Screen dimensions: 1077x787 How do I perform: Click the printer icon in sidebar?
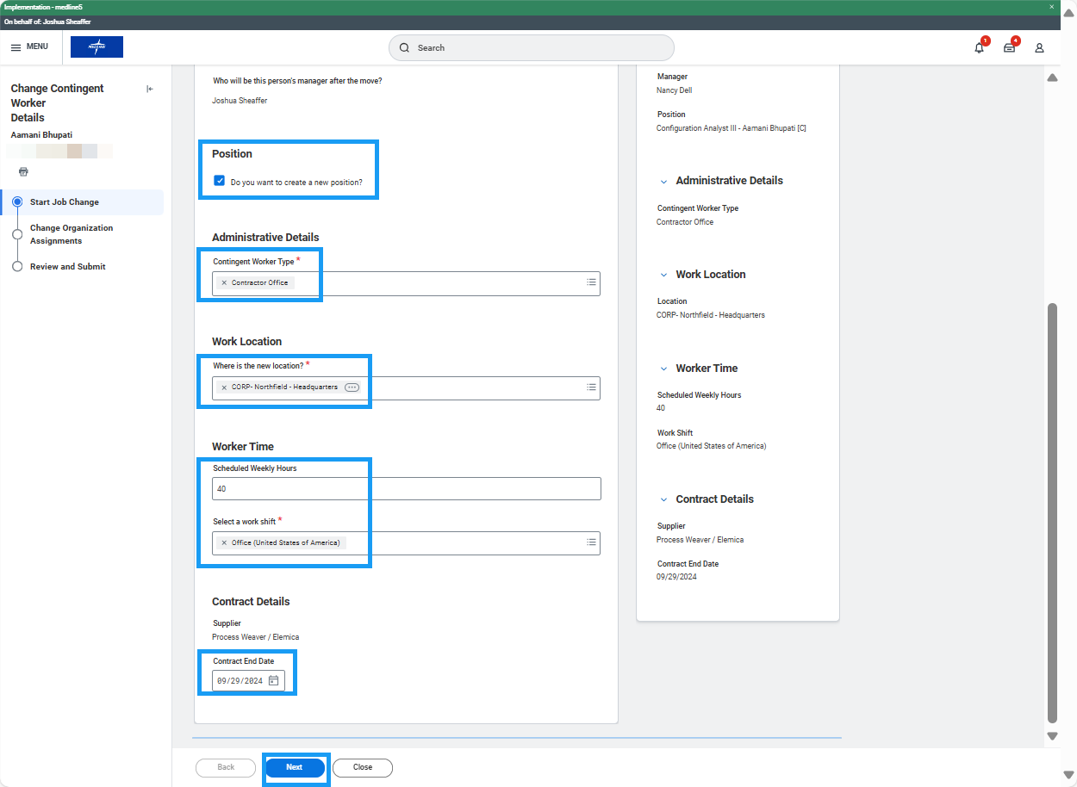pyautogui.click(x=23, y=171)
